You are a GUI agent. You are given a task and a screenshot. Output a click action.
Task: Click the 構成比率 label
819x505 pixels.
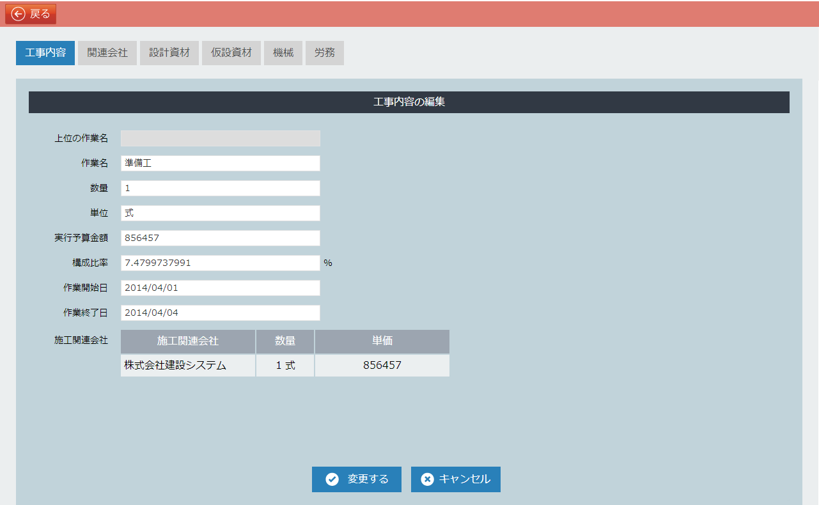pyautogui.click(x=90, y=263)
